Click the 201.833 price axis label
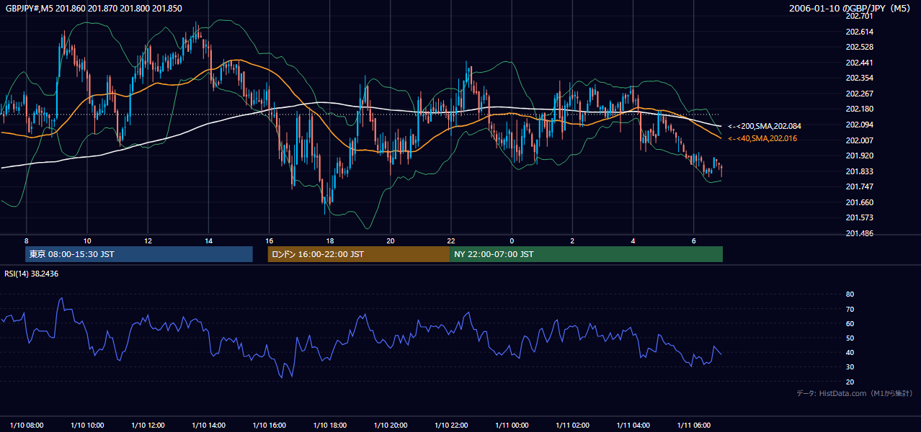Image resolution: width=921 pixels, height=432 pixels. pyautogui.click(x=860, y=171)
